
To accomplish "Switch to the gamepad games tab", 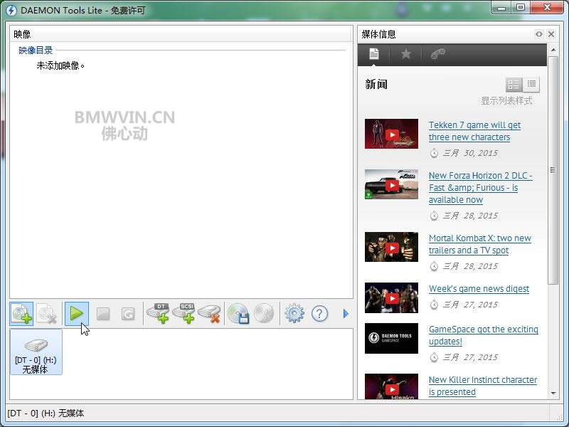I will [x=438, y=54].
